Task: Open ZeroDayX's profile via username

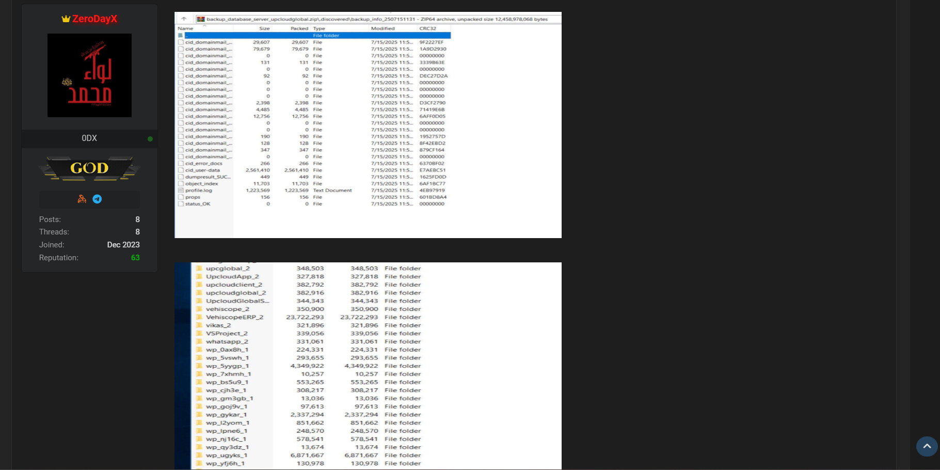Action: pos(94,19)
